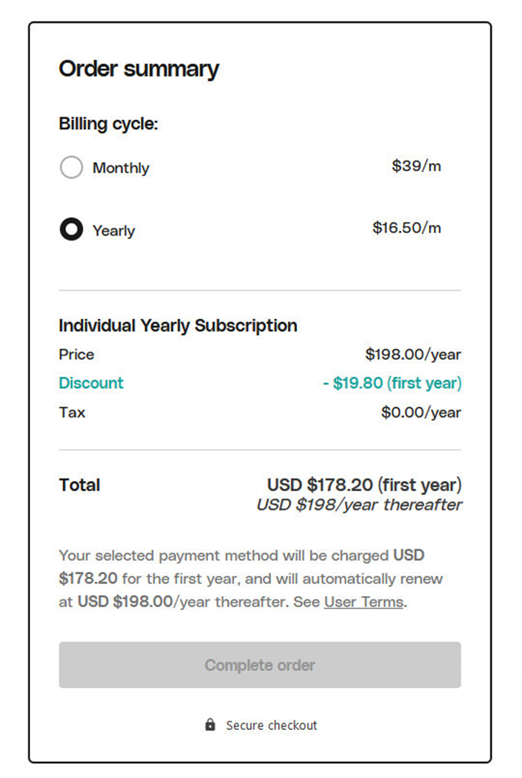Click the Individual Yearly Subscription title
The image size is (522, 778).
pos(177,325)
